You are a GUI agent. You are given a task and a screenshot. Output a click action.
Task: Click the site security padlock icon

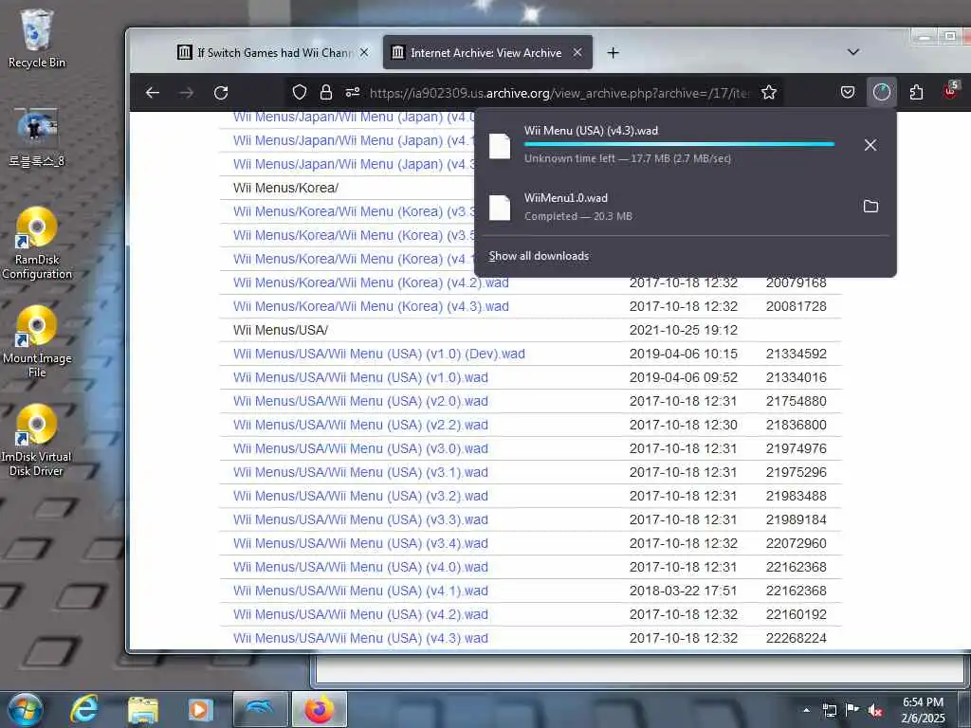[326, 93]
